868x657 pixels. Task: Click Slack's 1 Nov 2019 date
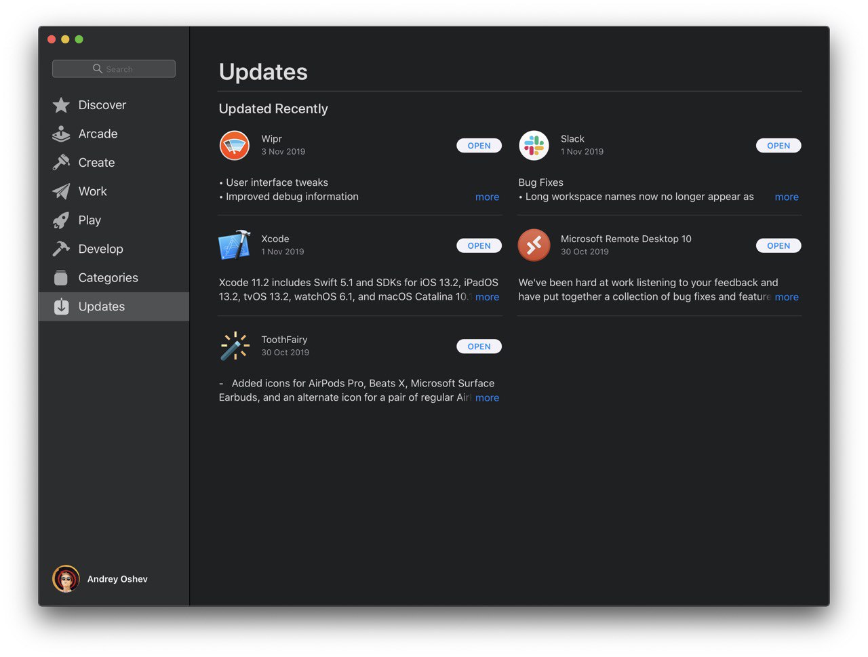point(582,152)
